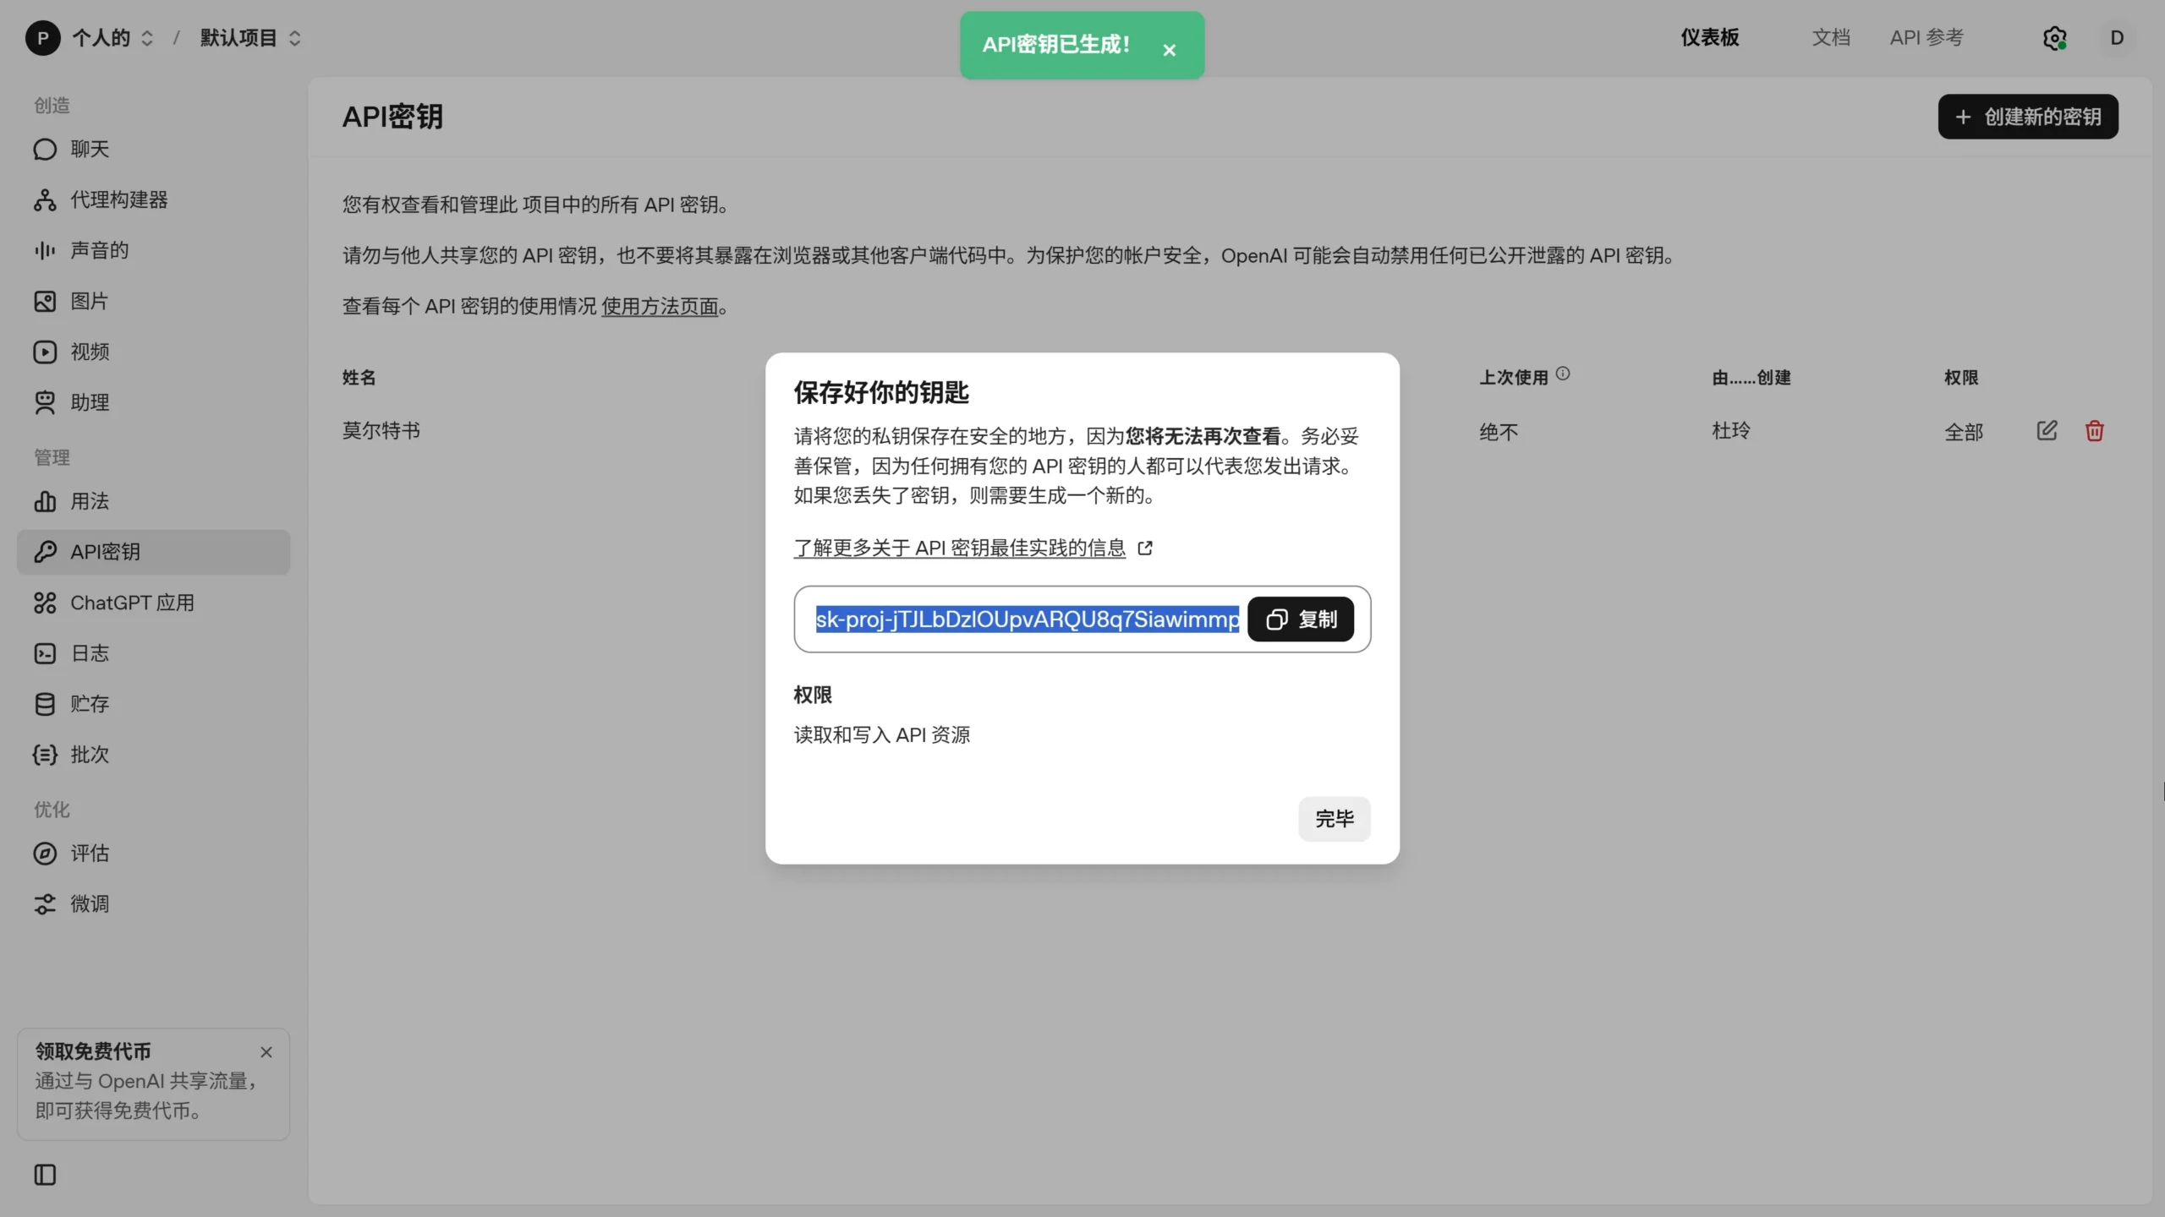2165x1217 pixels.
Task: Expand the 个人的 organization switcher
Action: tap(110, 38)
